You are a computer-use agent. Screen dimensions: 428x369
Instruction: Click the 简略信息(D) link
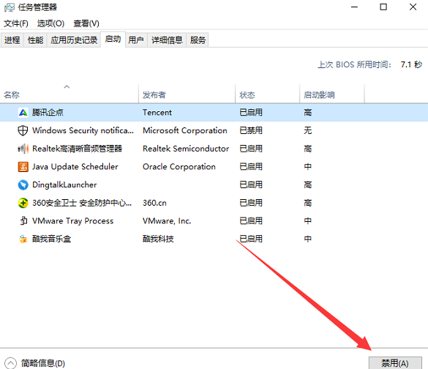click(x=43, y=363)
